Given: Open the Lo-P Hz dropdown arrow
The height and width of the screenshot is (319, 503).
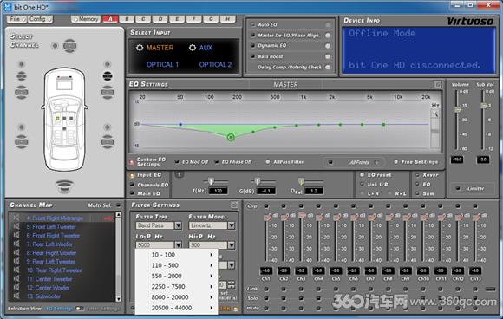Looking at the screenshot, I should pos(178,245).
